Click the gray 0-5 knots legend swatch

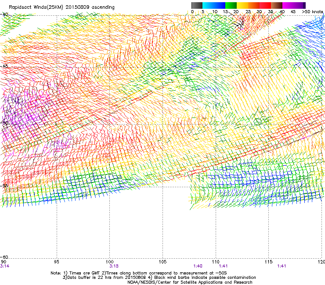(197, 5)
